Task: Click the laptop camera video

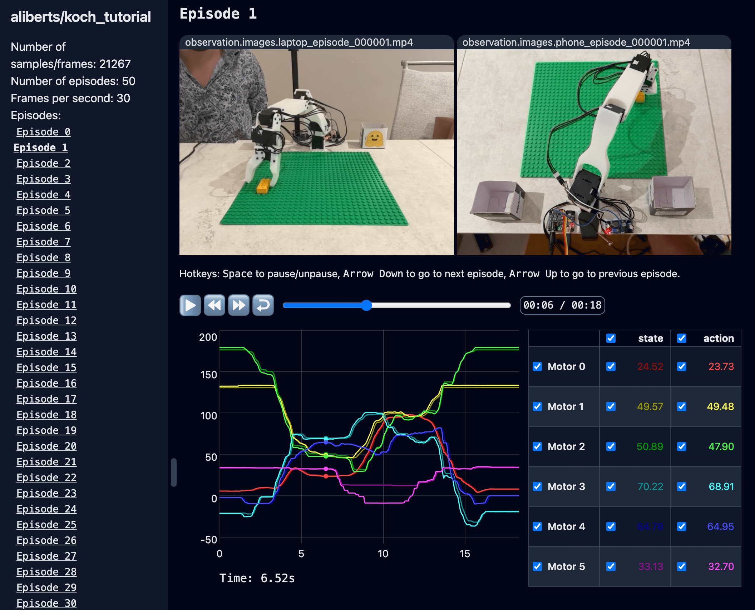Action: tap(316, 152)
